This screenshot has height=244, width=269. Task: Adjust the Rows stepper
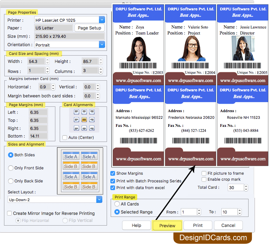coord(47,70)
